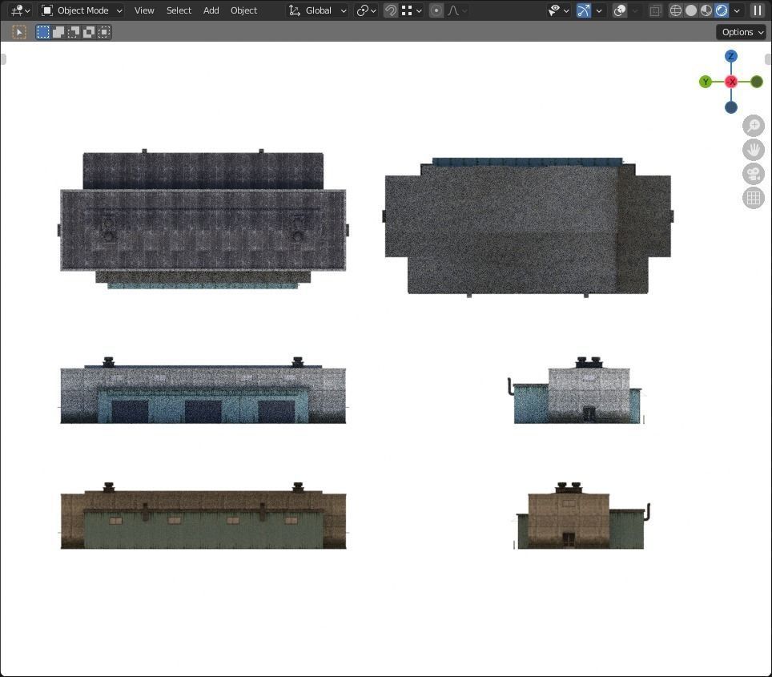Select the shingled roof top-view building
This screenshot has height=677, width=772.
pos(203,220)
